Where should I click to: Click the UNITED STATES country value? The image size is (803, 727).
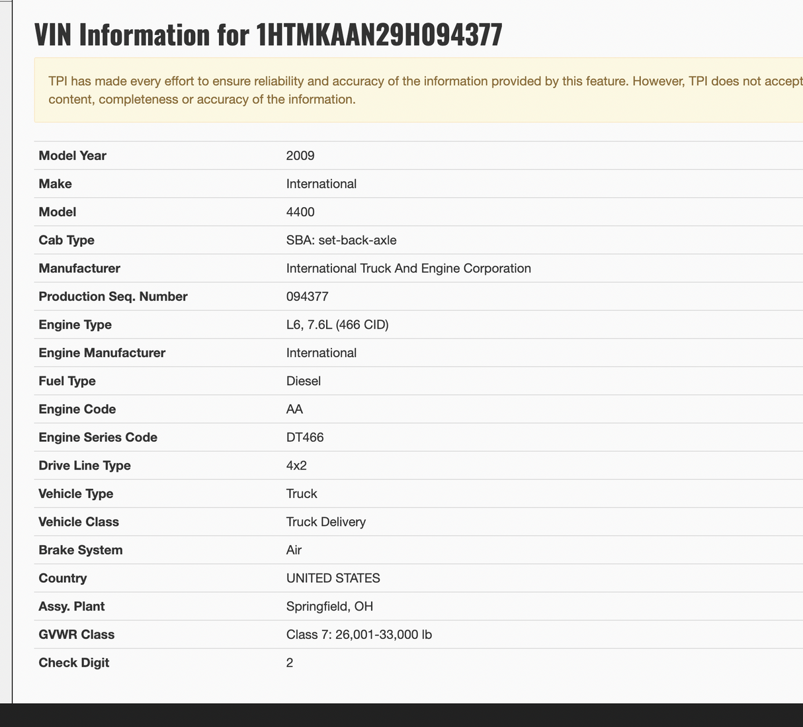coord(333,578)
